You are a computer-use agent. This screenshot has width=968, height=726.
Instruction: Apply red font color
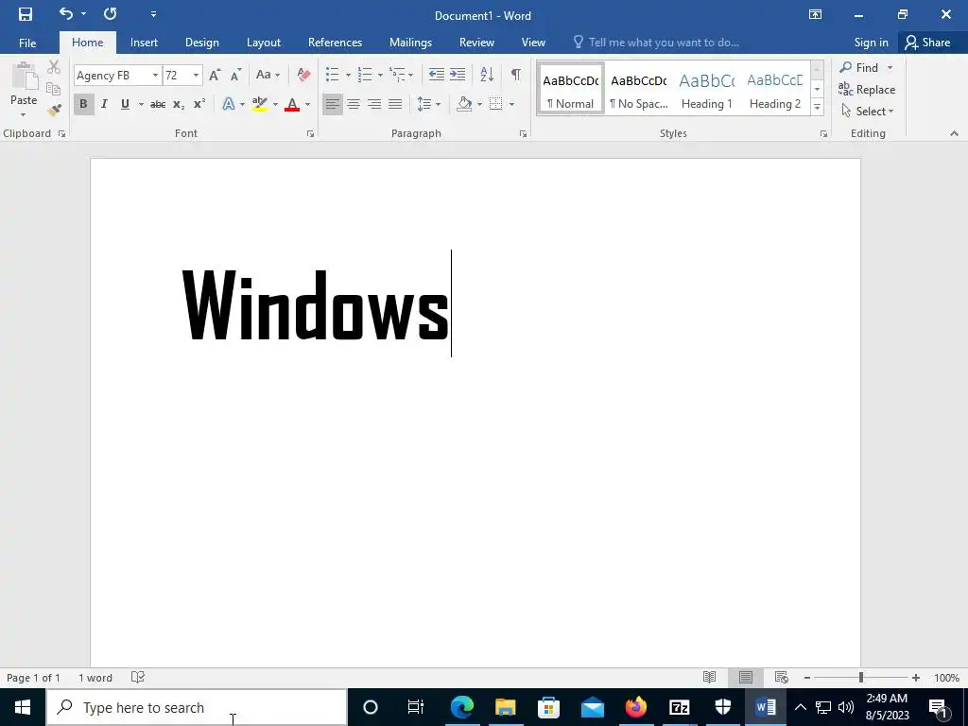click(x=292, y=104)
